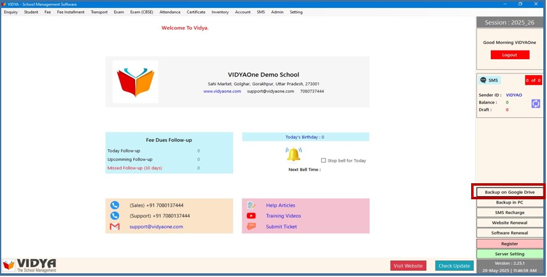Click the Session : 2025_26 header
Viewport: 547px width, 277px height.
(509, 22)
